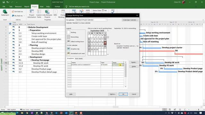Select the 'Overtime work on weekend 01' name cell
205x115 pixels.
[x=86, y=65]
